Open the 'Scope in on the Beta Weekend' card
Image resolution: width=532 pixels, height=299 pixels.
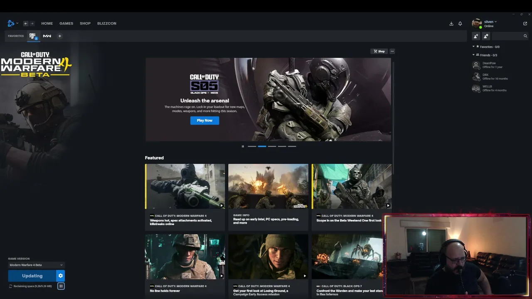pos(352,197)
